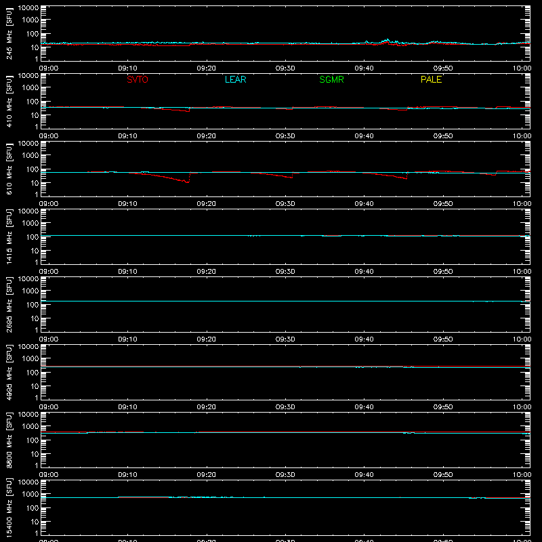Click 09:10 time label under 245 MHz plot
Viewport: 542px width, 542px height.
click(127, 68)
